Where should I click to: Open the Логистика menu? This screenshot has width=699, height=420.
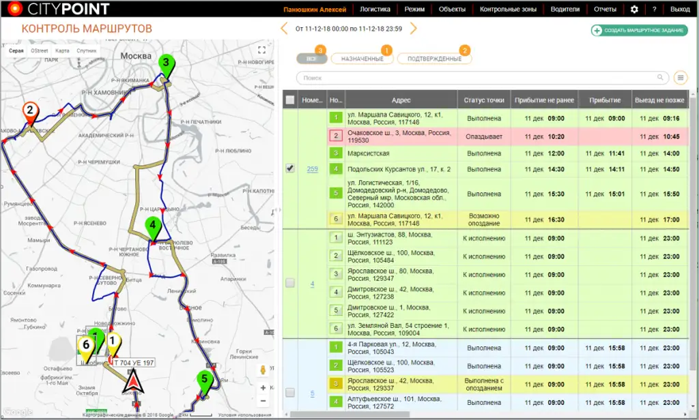[x=375, y=10]
